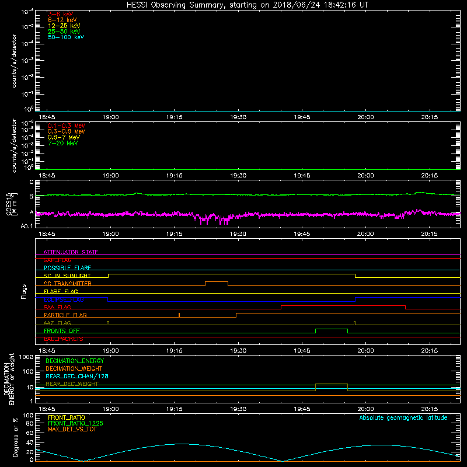Click the MAX_DET_VS_TOT legend label

72,429
